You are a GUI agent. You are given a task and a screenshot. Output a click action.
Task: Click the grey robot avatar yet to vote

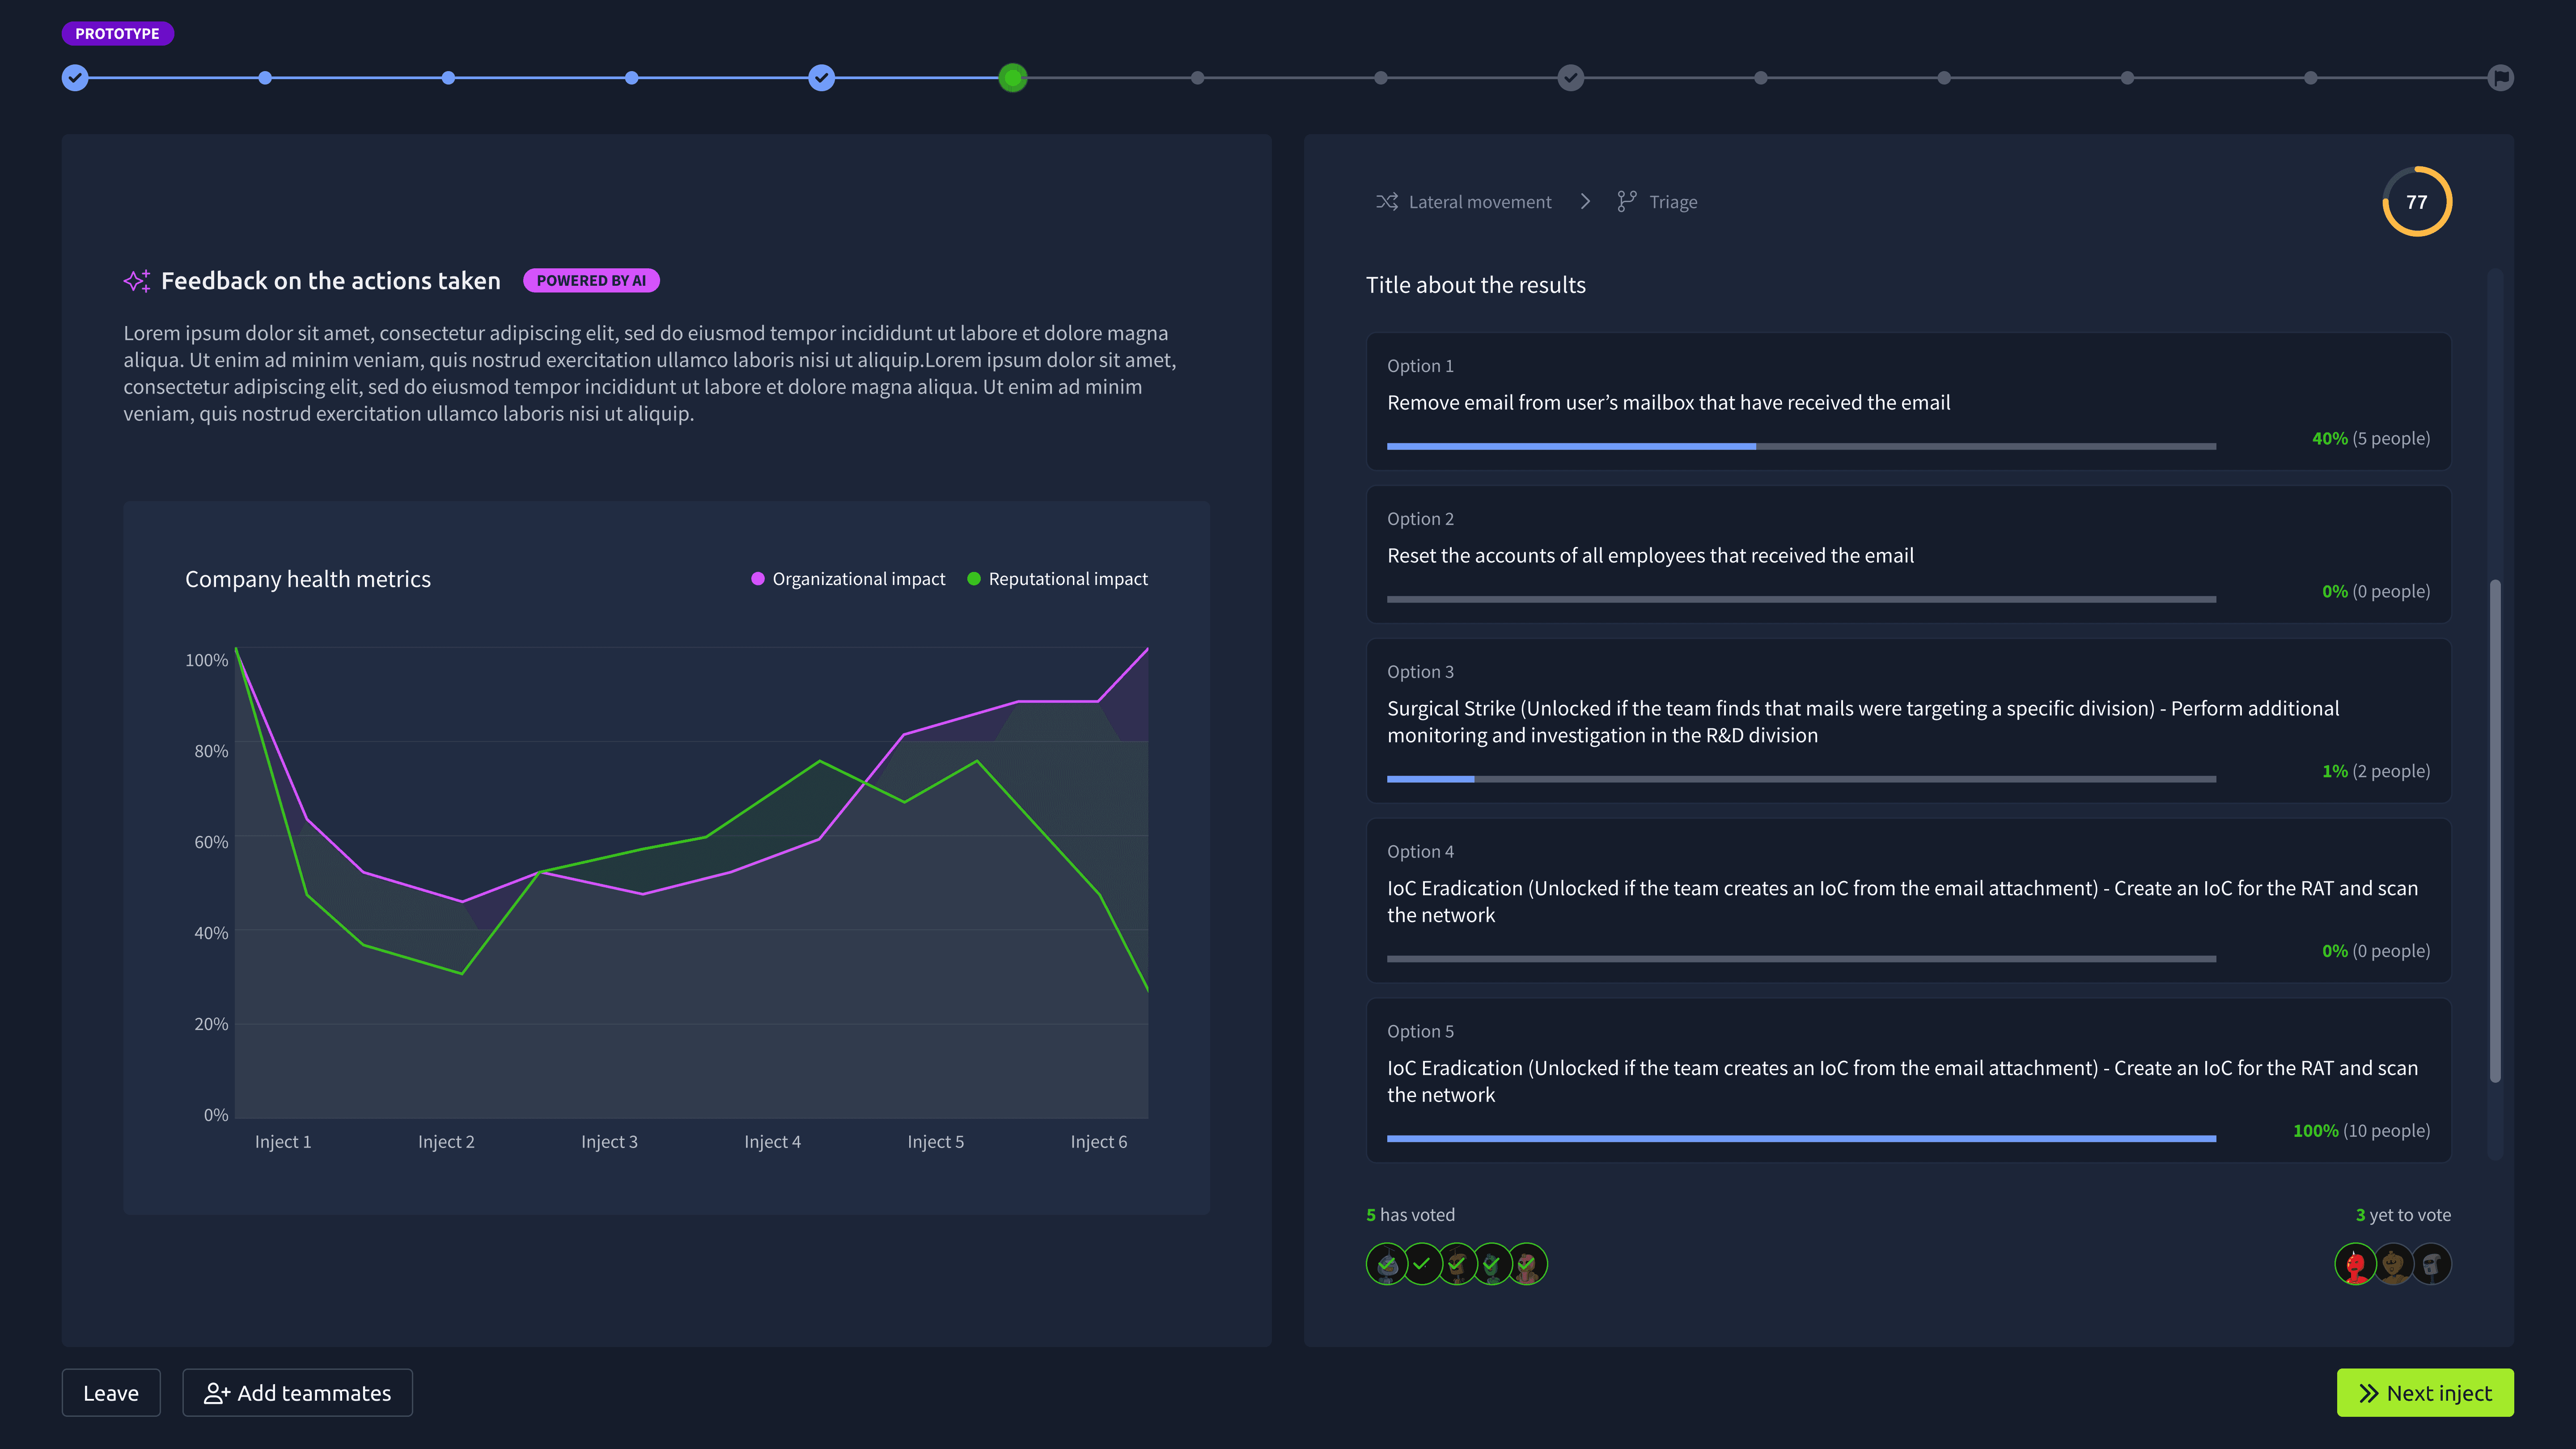tap(2432, 1264)
